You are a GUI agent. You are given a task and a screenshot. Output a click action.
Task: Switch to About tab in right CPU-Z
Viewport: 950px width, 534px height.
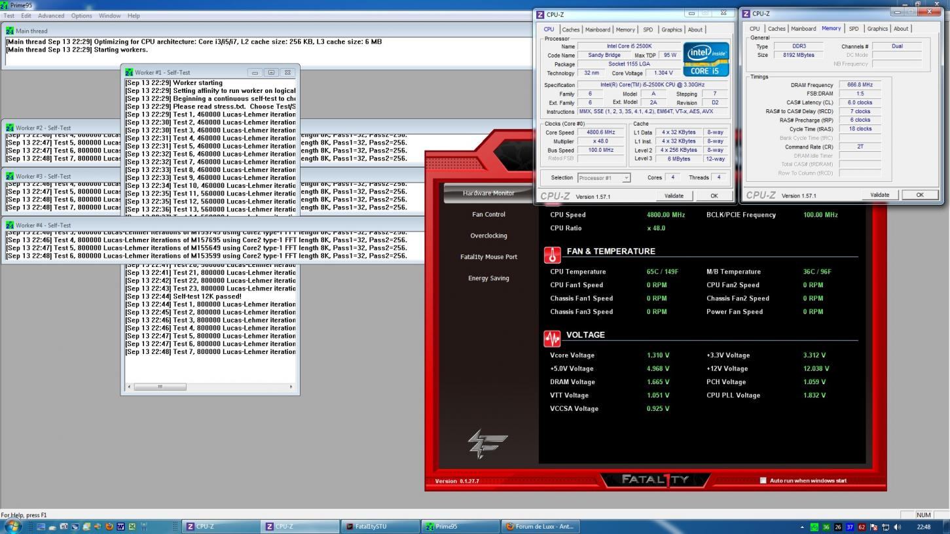[901, 29]
